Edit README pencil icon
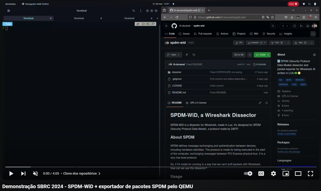This screenshot has width=321, height=191. click(x=260, y=103)
